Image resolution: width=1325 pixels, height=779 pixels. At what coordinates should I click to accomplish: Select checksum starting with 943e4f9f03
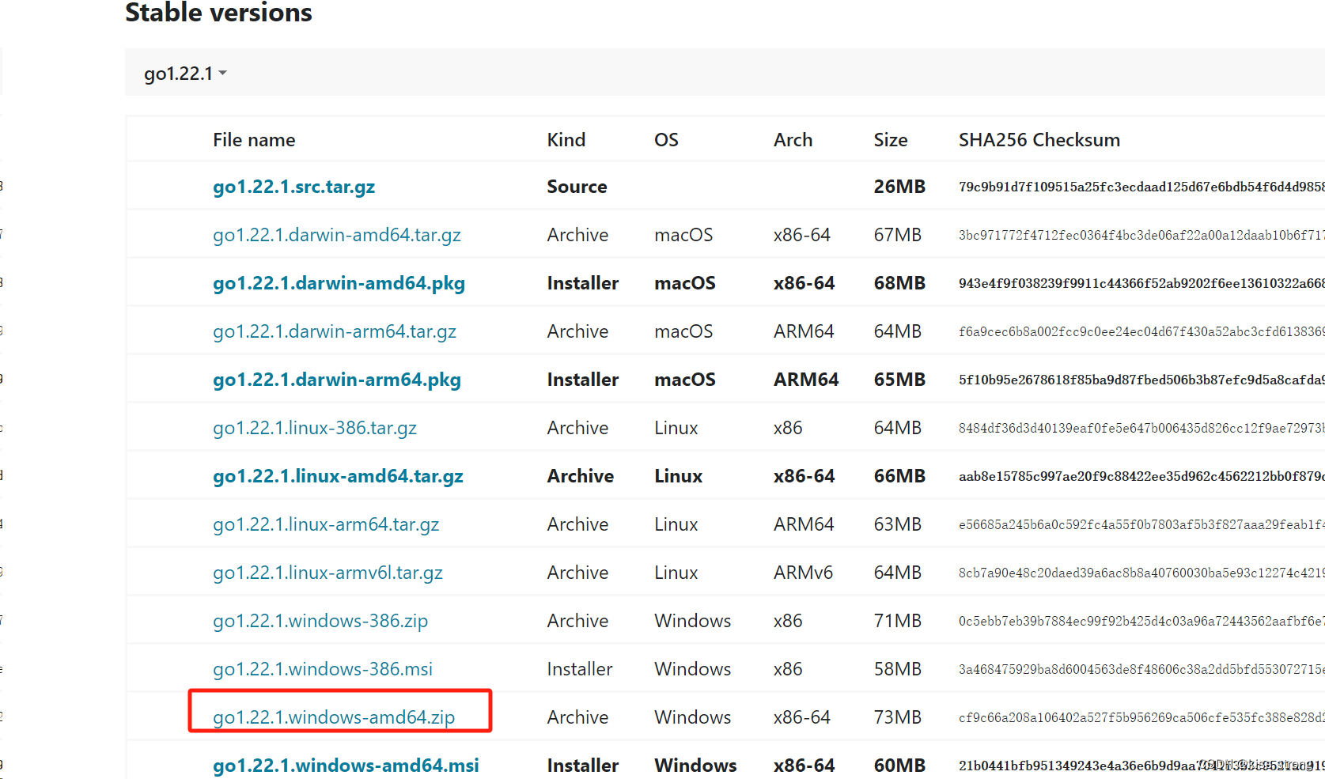(x=1141, y=283)
